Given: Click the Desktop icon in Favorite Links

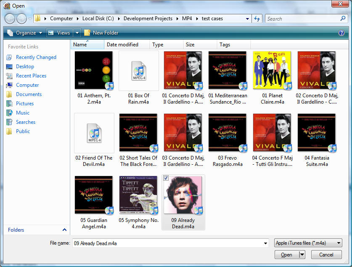Looking at the screenshot, I should tap(9, 67).
